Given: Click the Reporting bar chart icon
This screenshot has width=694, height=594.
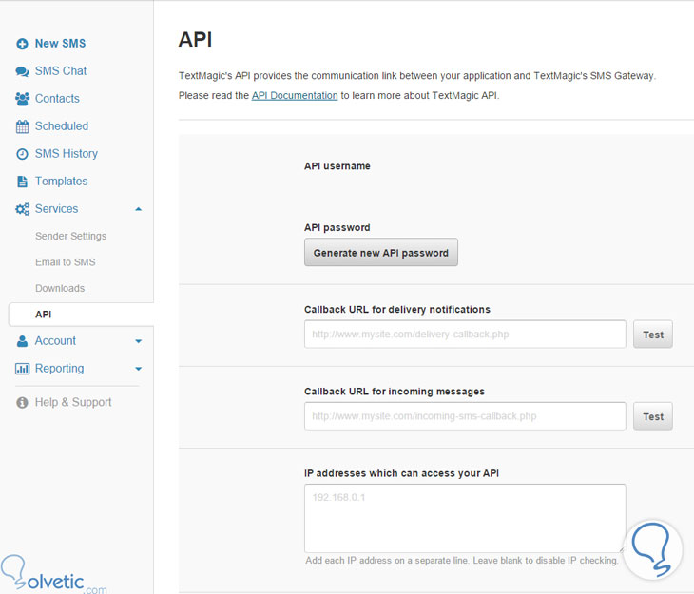Looking at the screenshot, I should tap(22, 369).
